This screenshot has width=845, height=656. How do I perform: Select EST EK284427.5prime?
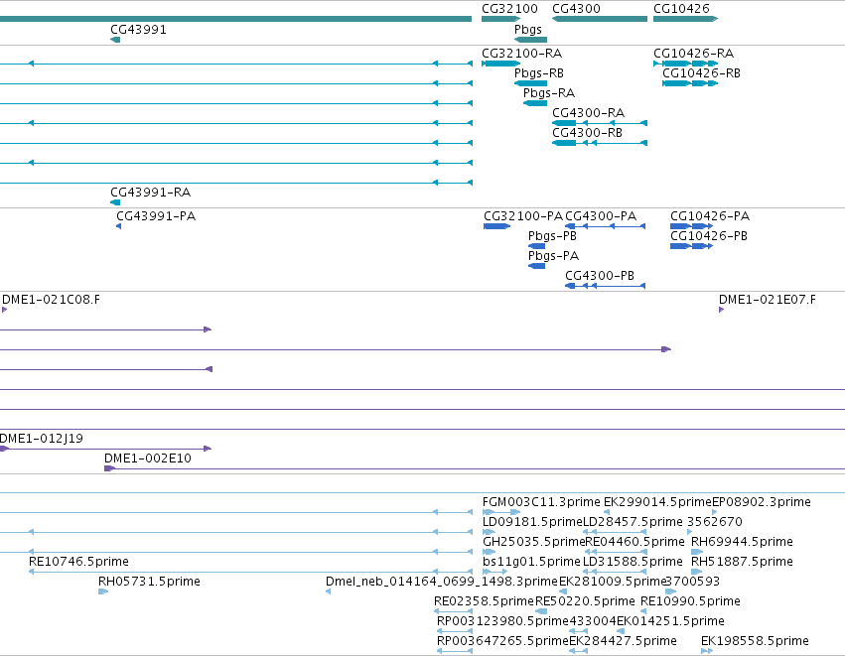coord(578,651)
